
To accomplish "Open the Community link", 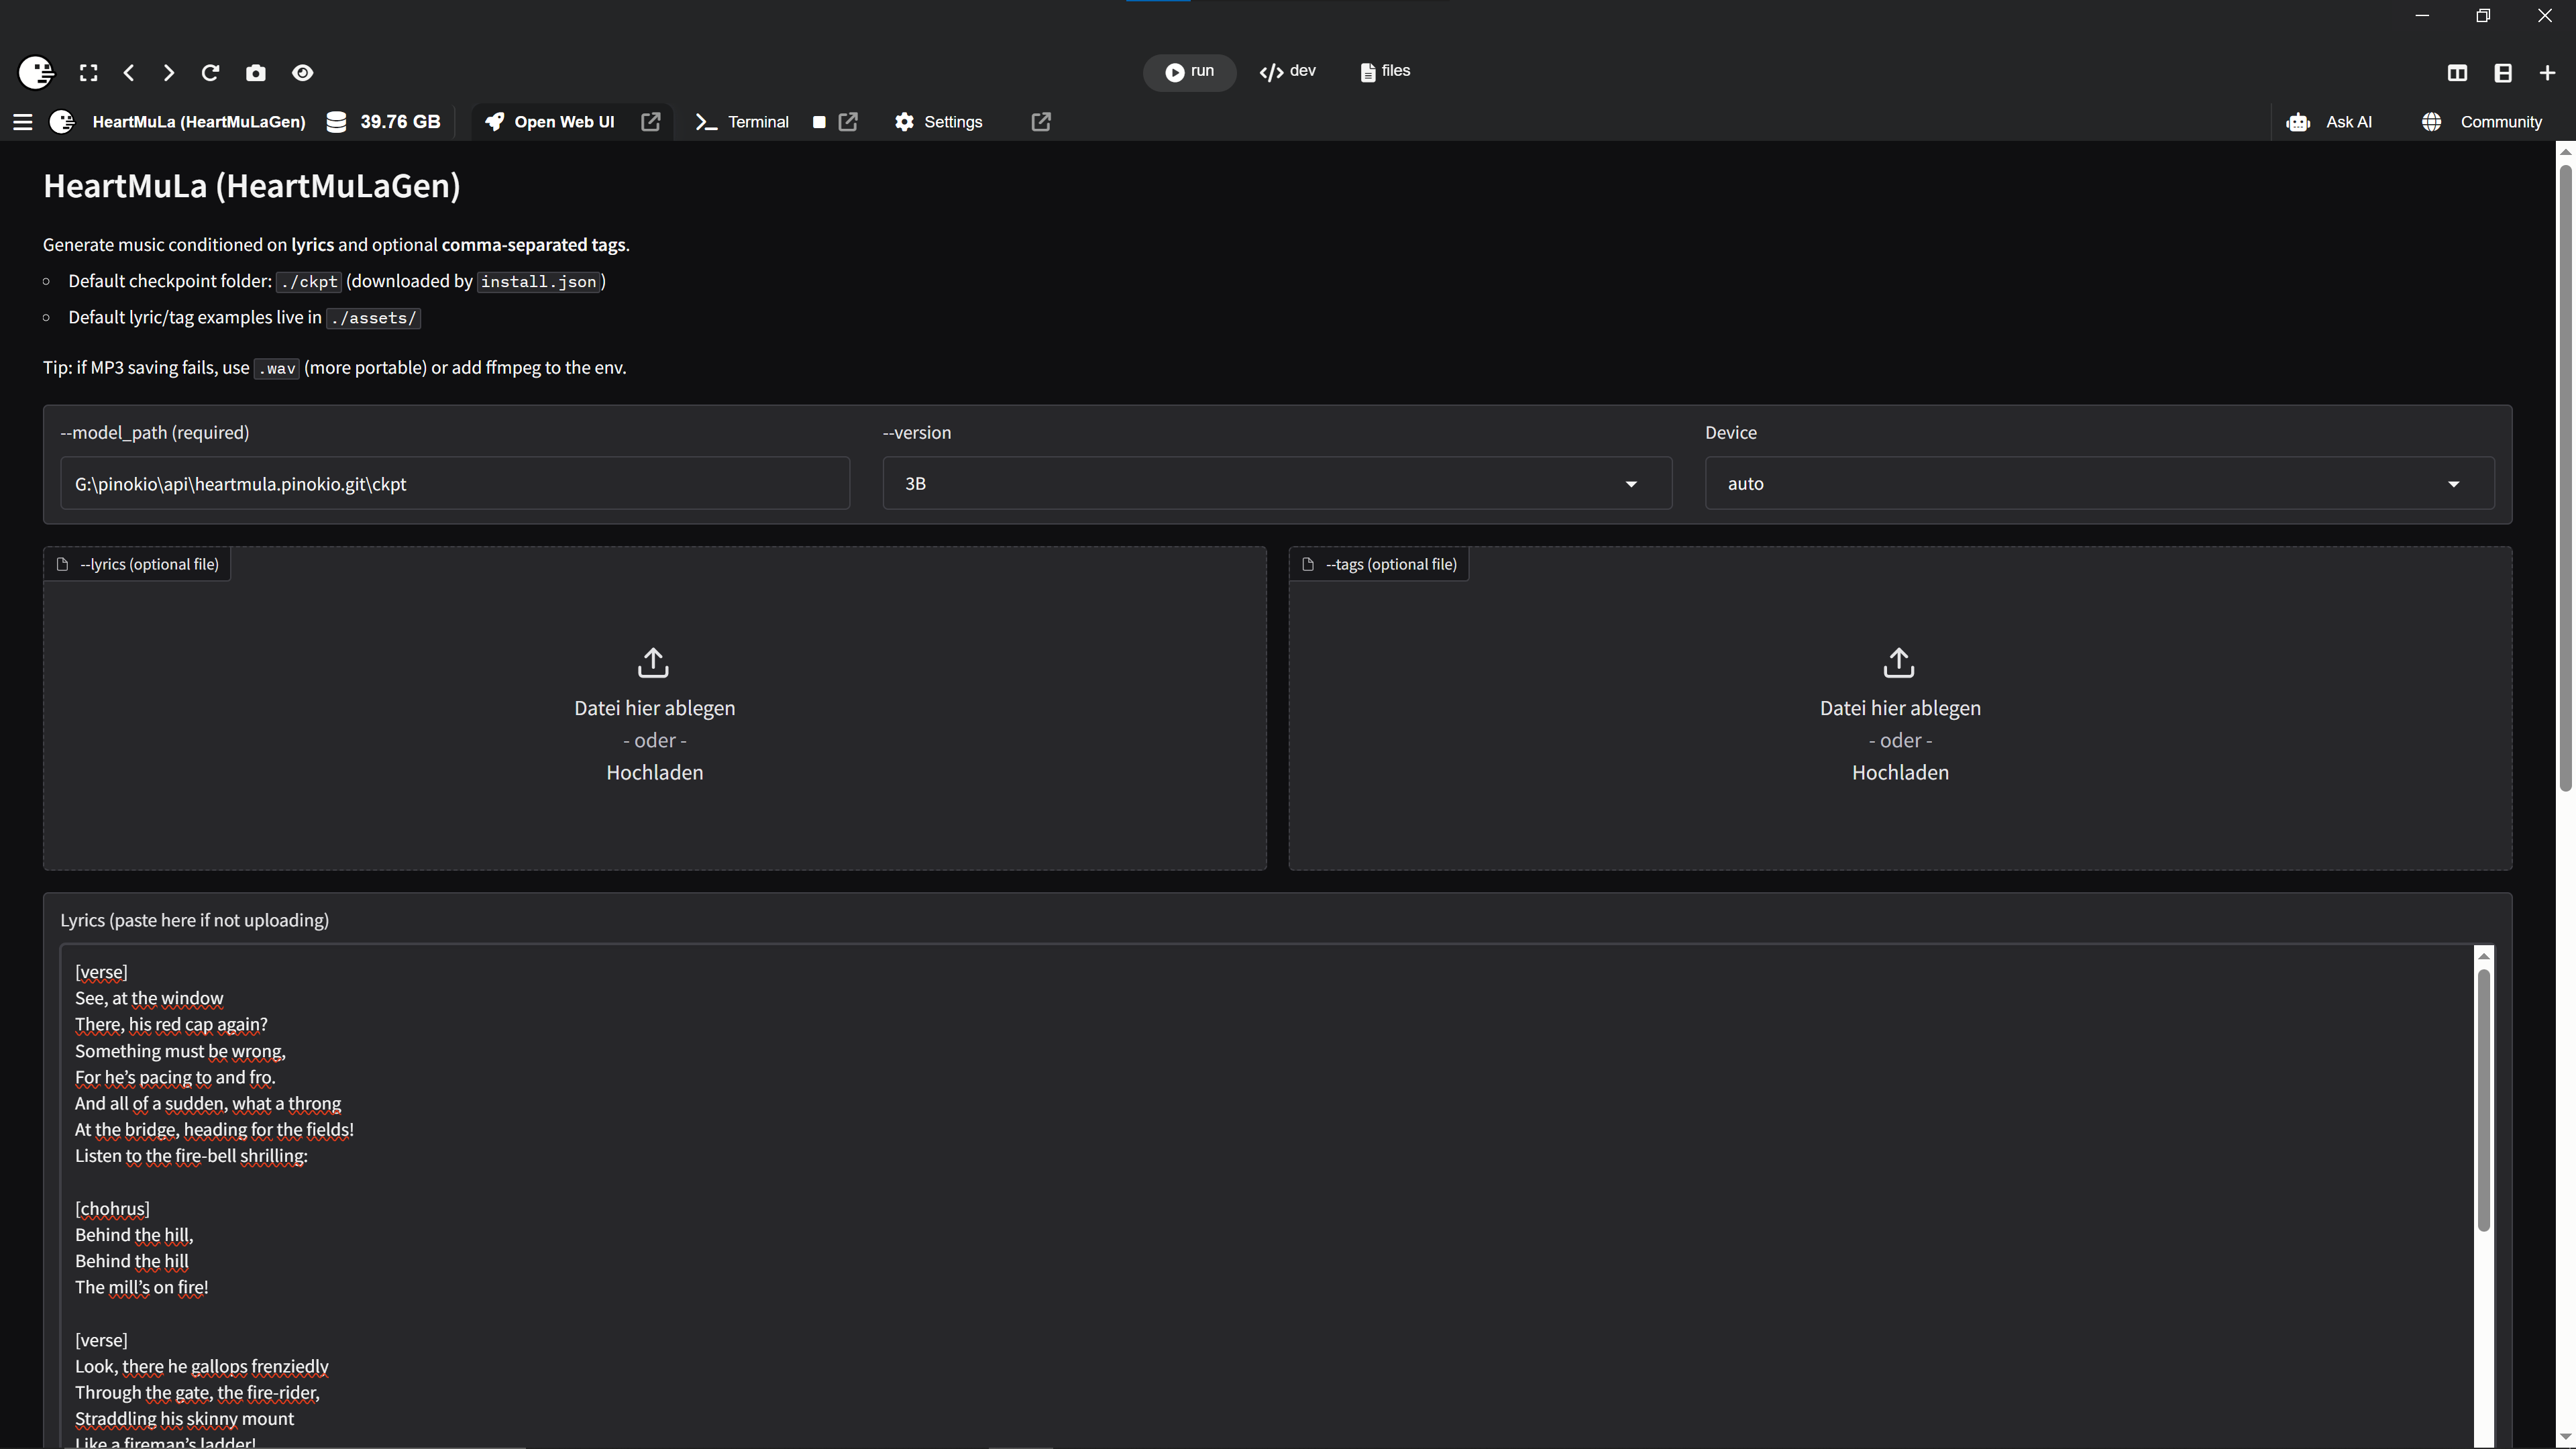I will click(x=2482, y=122).
